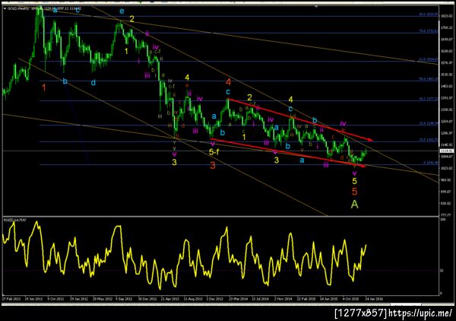The height and width of the screenshot is (321, 456).
Task: Select the 19 Jun 2011 date on the time axis
Action: click(x=33, y=299)
